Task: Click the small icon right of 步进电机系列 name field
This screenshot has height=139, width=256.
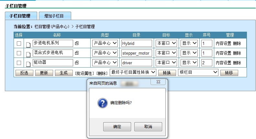Action: pyautogui.click(x=77, y=43)
